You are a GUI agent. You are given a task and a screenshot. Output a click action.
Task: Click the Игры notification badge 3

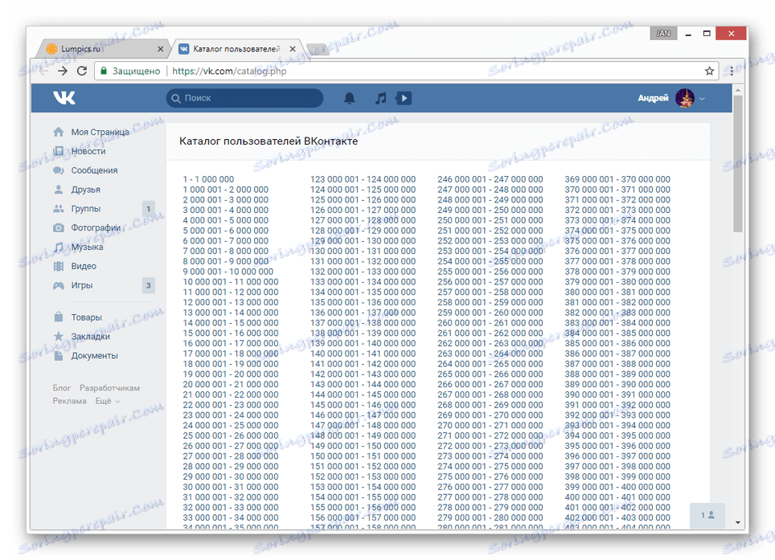(148, 285)
